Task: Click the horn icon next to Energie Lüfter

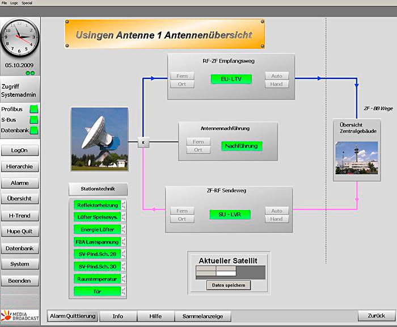Action: coord(124,229)
